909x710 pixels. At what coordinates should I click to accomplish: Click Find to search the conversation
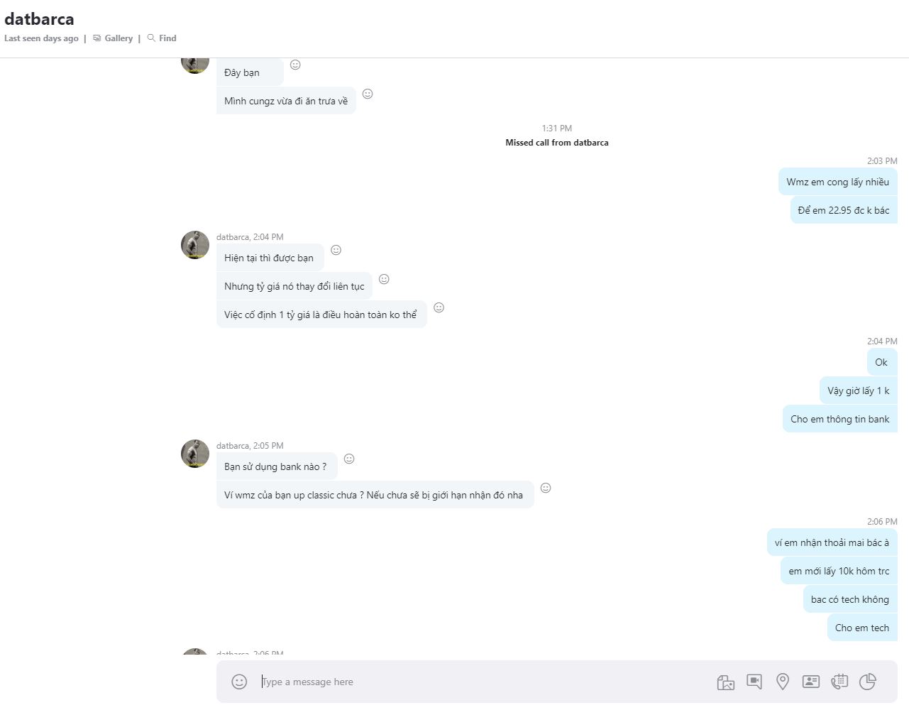(167, 38)
